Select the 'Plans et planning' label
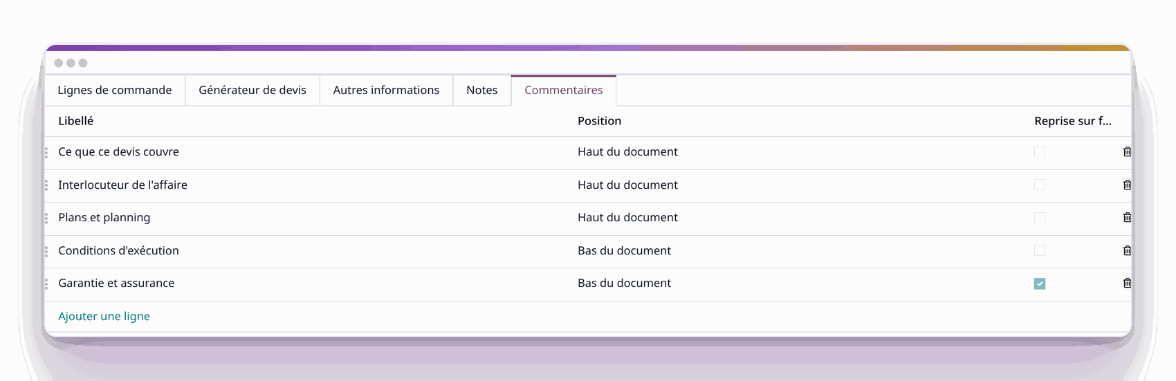 point(104,218)
